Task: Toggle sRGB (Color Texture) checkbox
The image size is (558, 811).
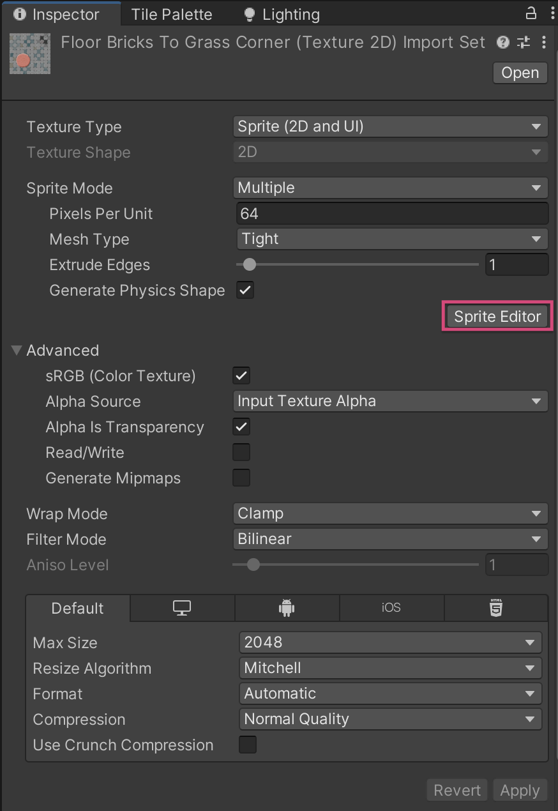Action: tap(241, 375)
